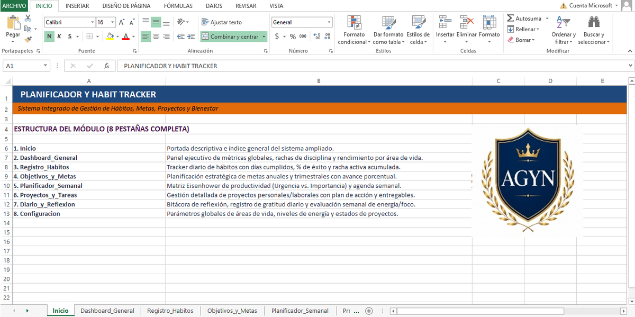Add a new sheet with plus button

point(369,311)
